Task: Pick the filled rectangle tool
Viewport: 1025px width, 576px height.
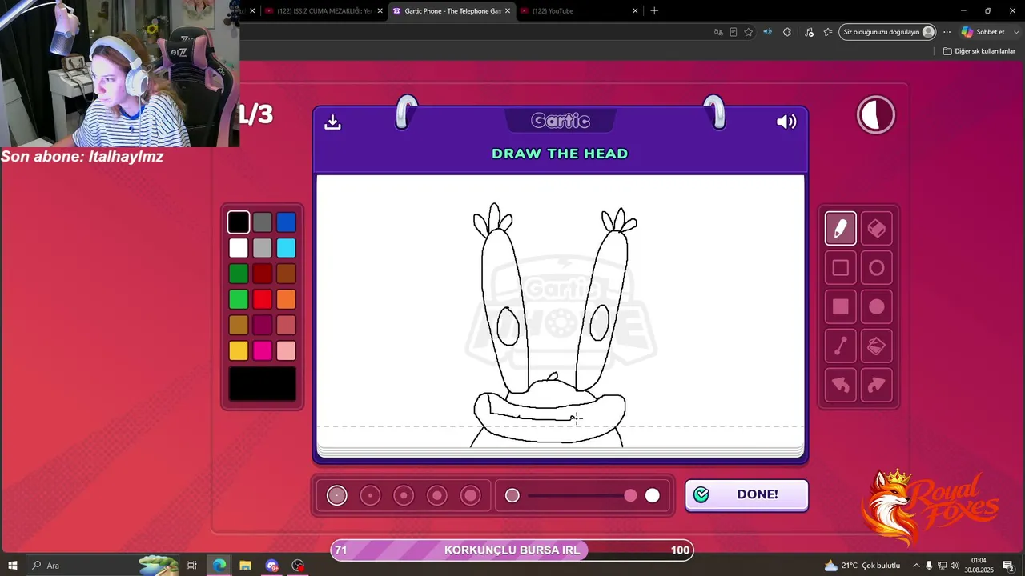Action: [x=840, y=306]
